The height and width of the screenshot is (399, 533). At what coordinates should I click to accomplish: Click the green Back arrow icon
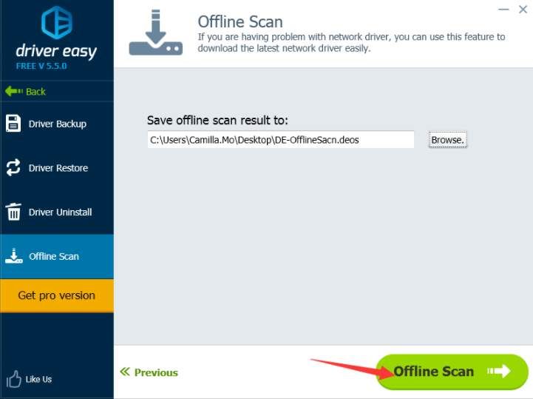(x=13, y=92)
